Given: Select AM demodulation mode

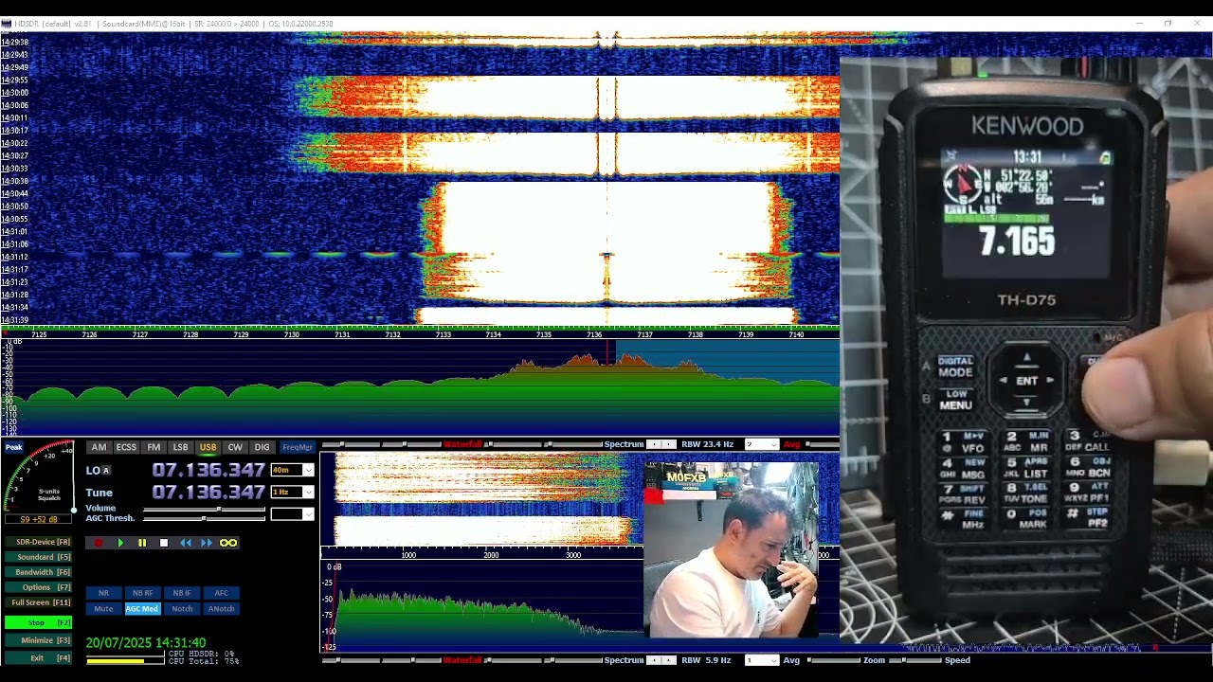Looking at the screenshot, I should [99, 447].
